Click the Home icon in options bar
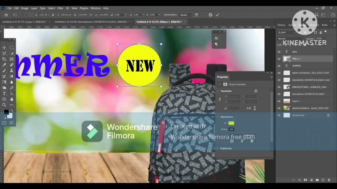Screen dimensions: 337x189 pyautogui.click(x=6, y=15)
